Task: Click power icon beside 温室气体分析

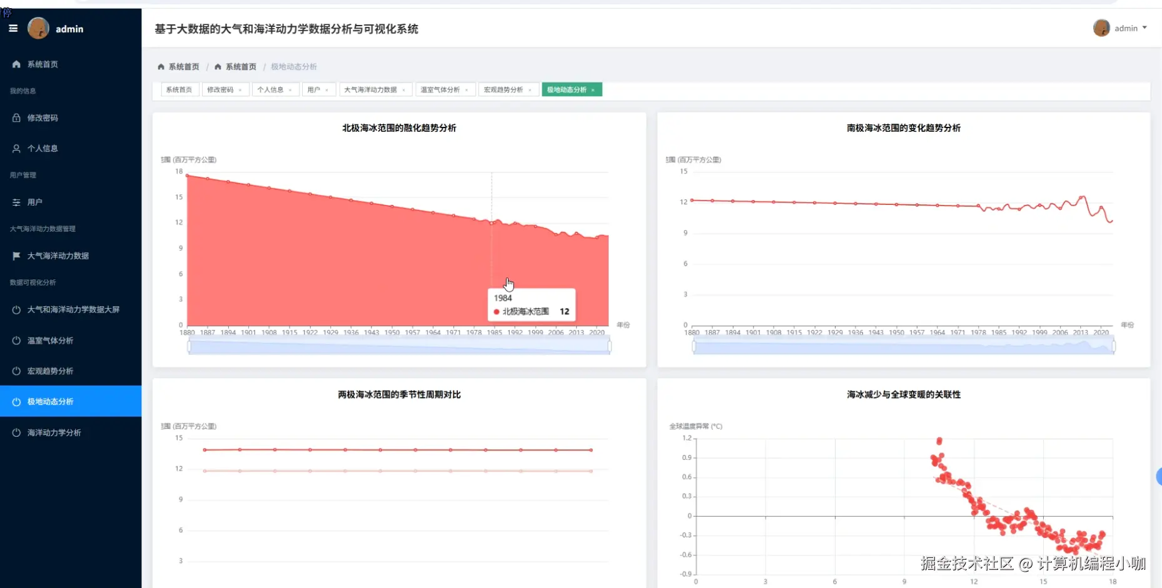Action: (16, 341)
